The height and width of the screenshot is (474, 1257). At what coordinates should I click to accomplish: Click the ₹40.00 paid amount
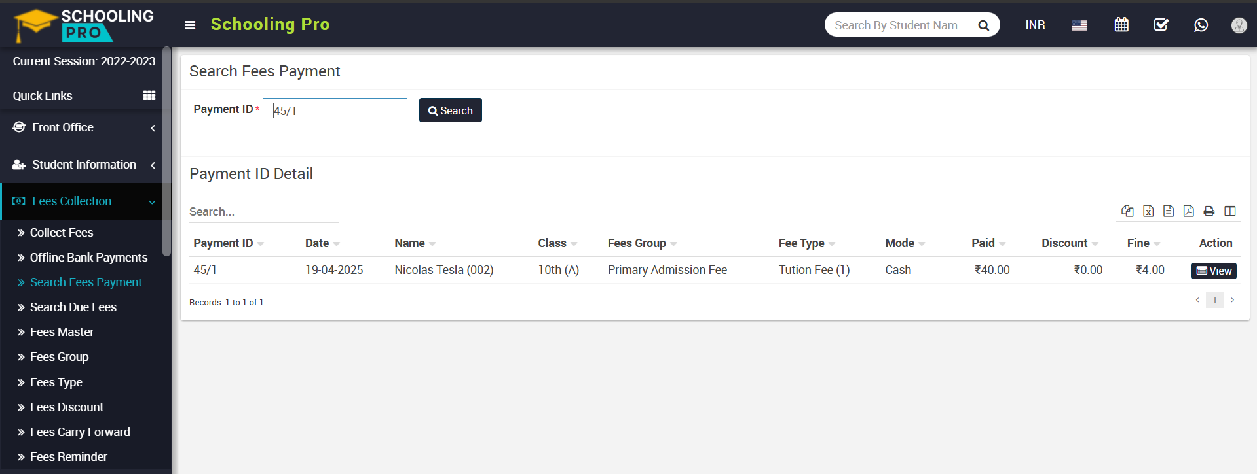point(992,270)
